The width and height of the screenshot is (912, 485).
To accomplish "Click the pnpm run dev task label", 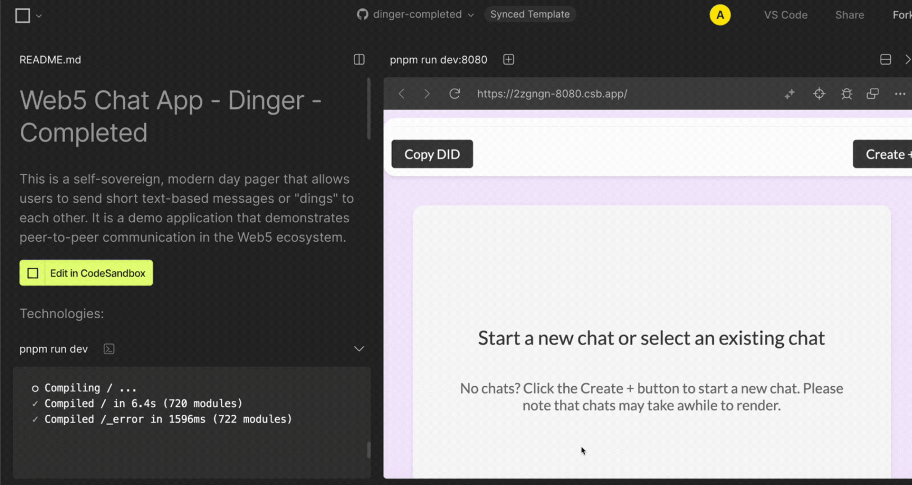I will click(54, 349).
